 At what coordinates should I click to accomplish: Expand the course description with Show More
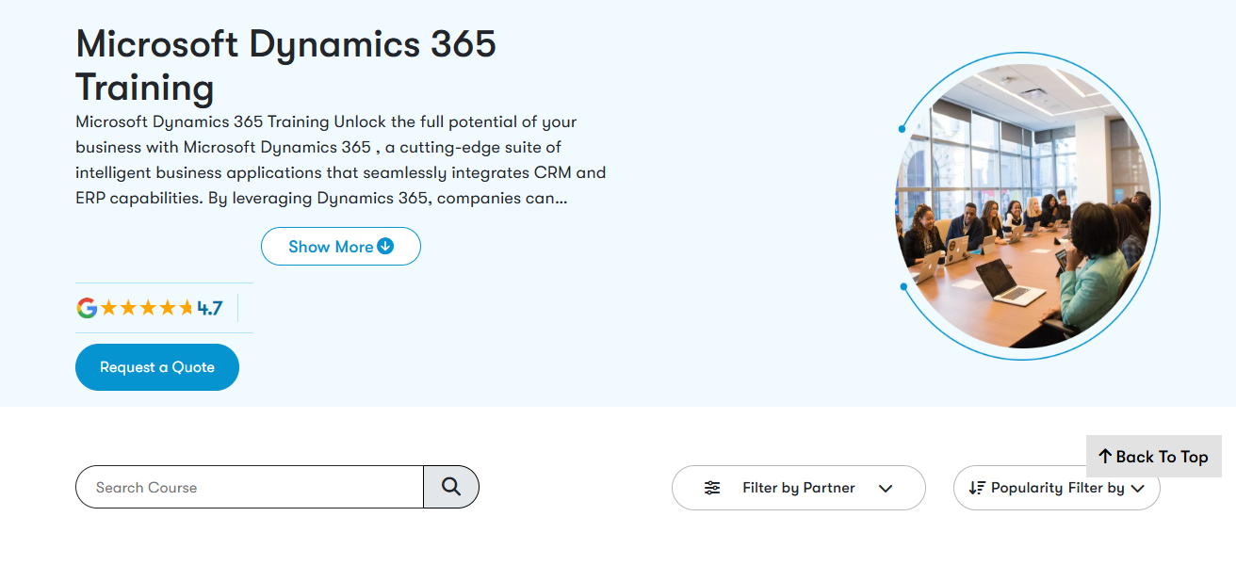point(340,246)
